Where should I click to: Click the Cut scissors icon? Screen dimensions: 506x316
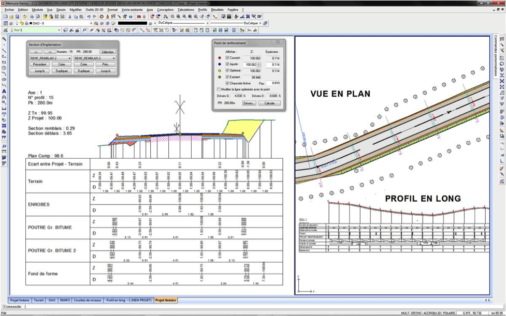(x=69, y=17)
